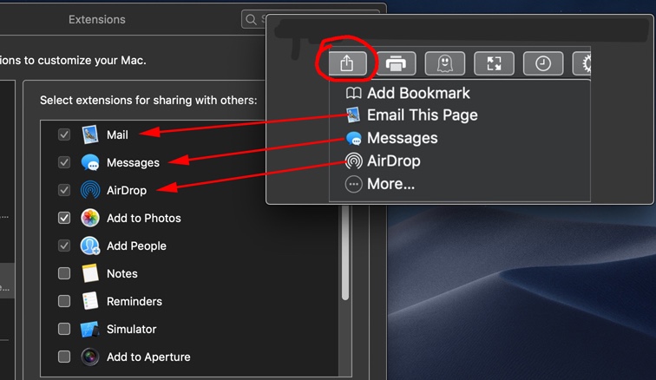This screenshot has width=656, height=380.
Task: Open the History clock icon
Action: pyautogui.click(x=543, y=63)
